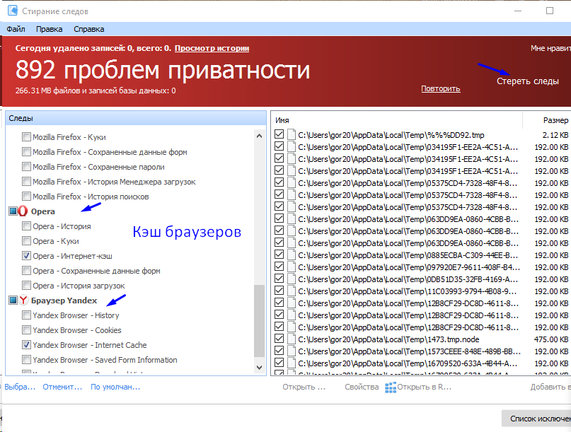Open the Просмотр истории link
This screenshot has width=571, height=432.
coord(212,48)
